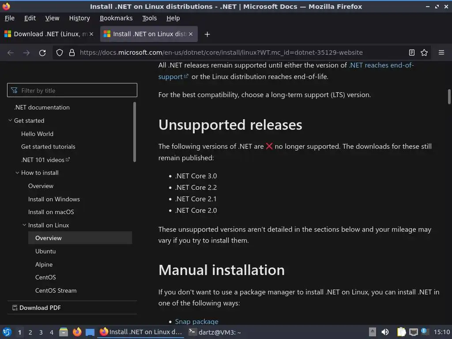Open .NET 101 videos external link
Screen dimensions: 452x339
coord(45,160)
